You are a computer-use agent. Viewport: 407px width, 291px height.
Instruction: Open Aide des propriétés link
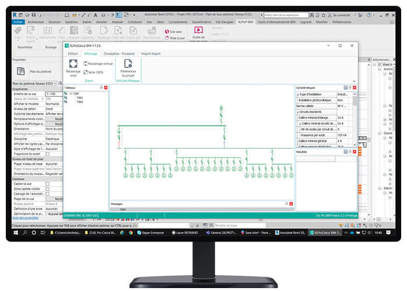point(26,218)
